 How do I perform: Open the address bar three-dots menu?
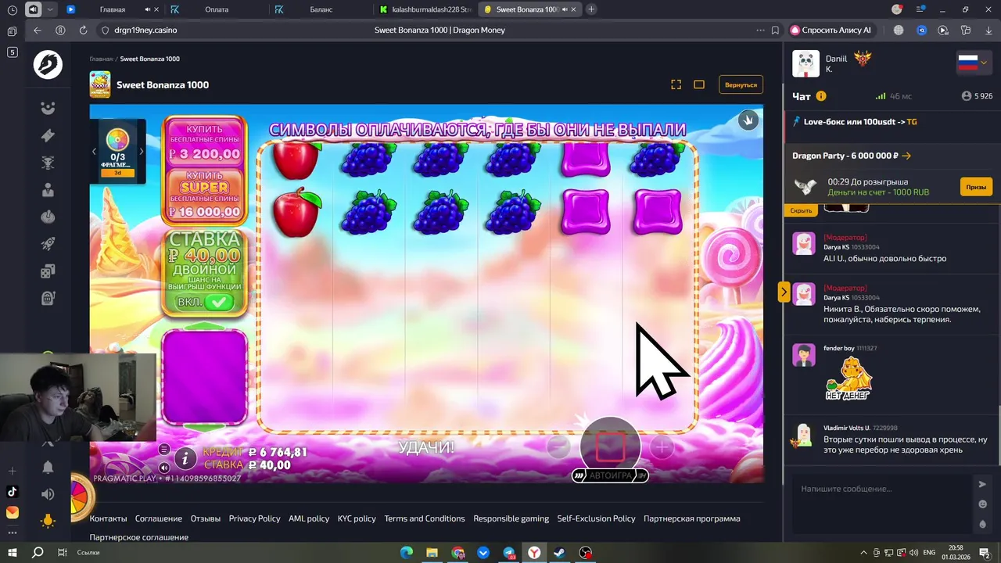point(760,30)
